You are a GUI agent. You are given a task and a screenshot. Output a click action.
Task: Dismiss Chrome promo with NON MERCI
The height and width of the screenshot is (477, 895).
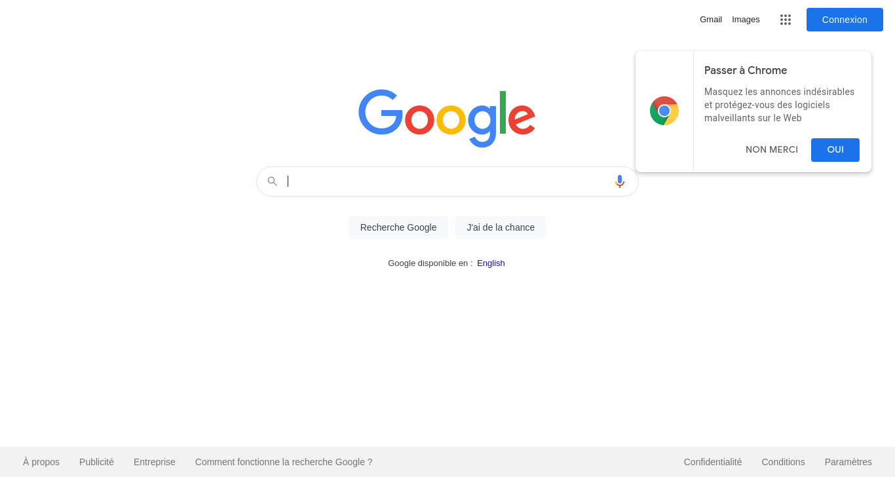coord(772,150)
